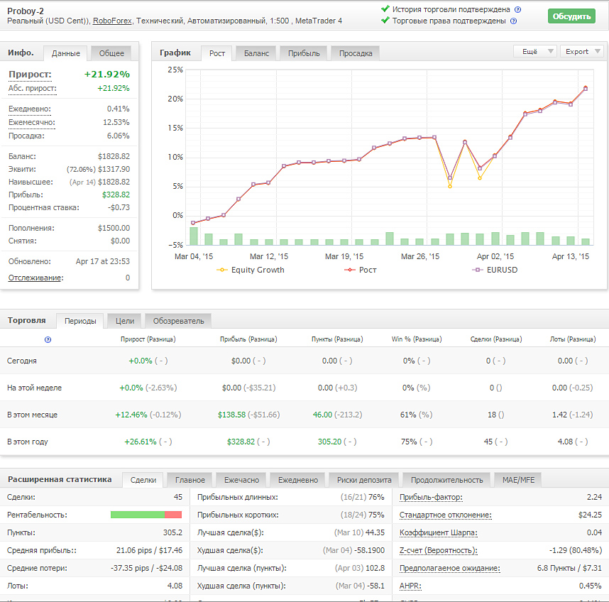Click the Рентабельность green-red bar

146,515
